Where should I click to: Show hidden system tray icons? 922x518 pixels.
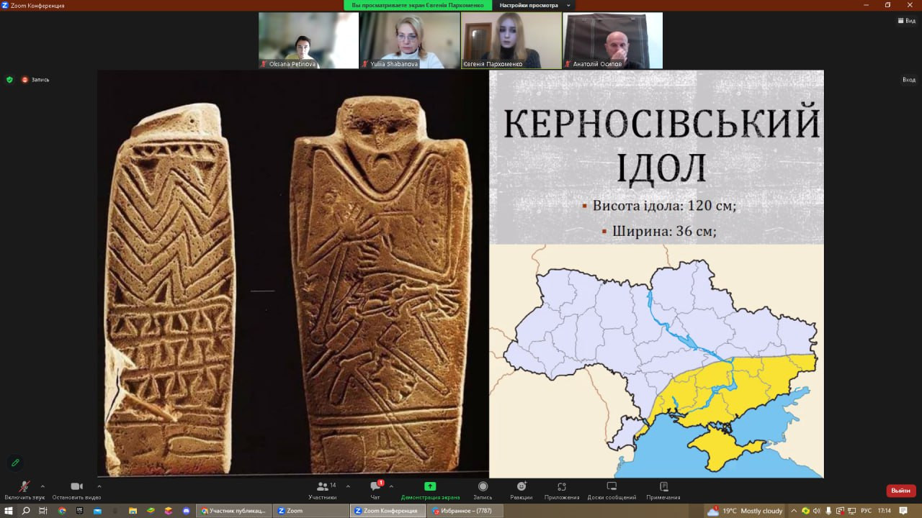click(x=794, y=511)
